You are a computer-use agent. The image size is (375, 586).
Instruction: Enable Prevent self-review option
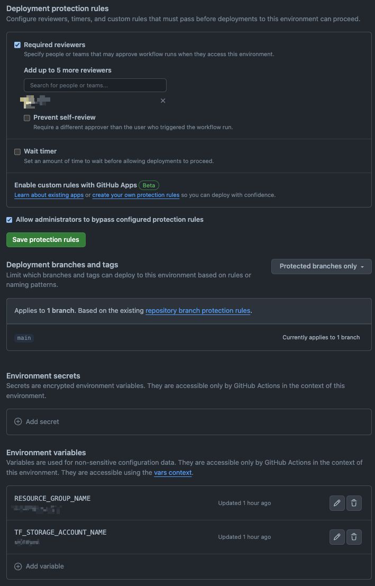(27, 118)
